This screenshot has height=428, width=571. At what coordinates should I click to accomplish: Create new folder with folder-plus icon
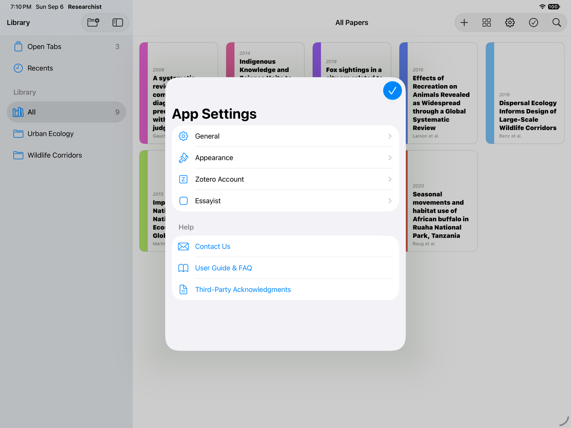94,22
